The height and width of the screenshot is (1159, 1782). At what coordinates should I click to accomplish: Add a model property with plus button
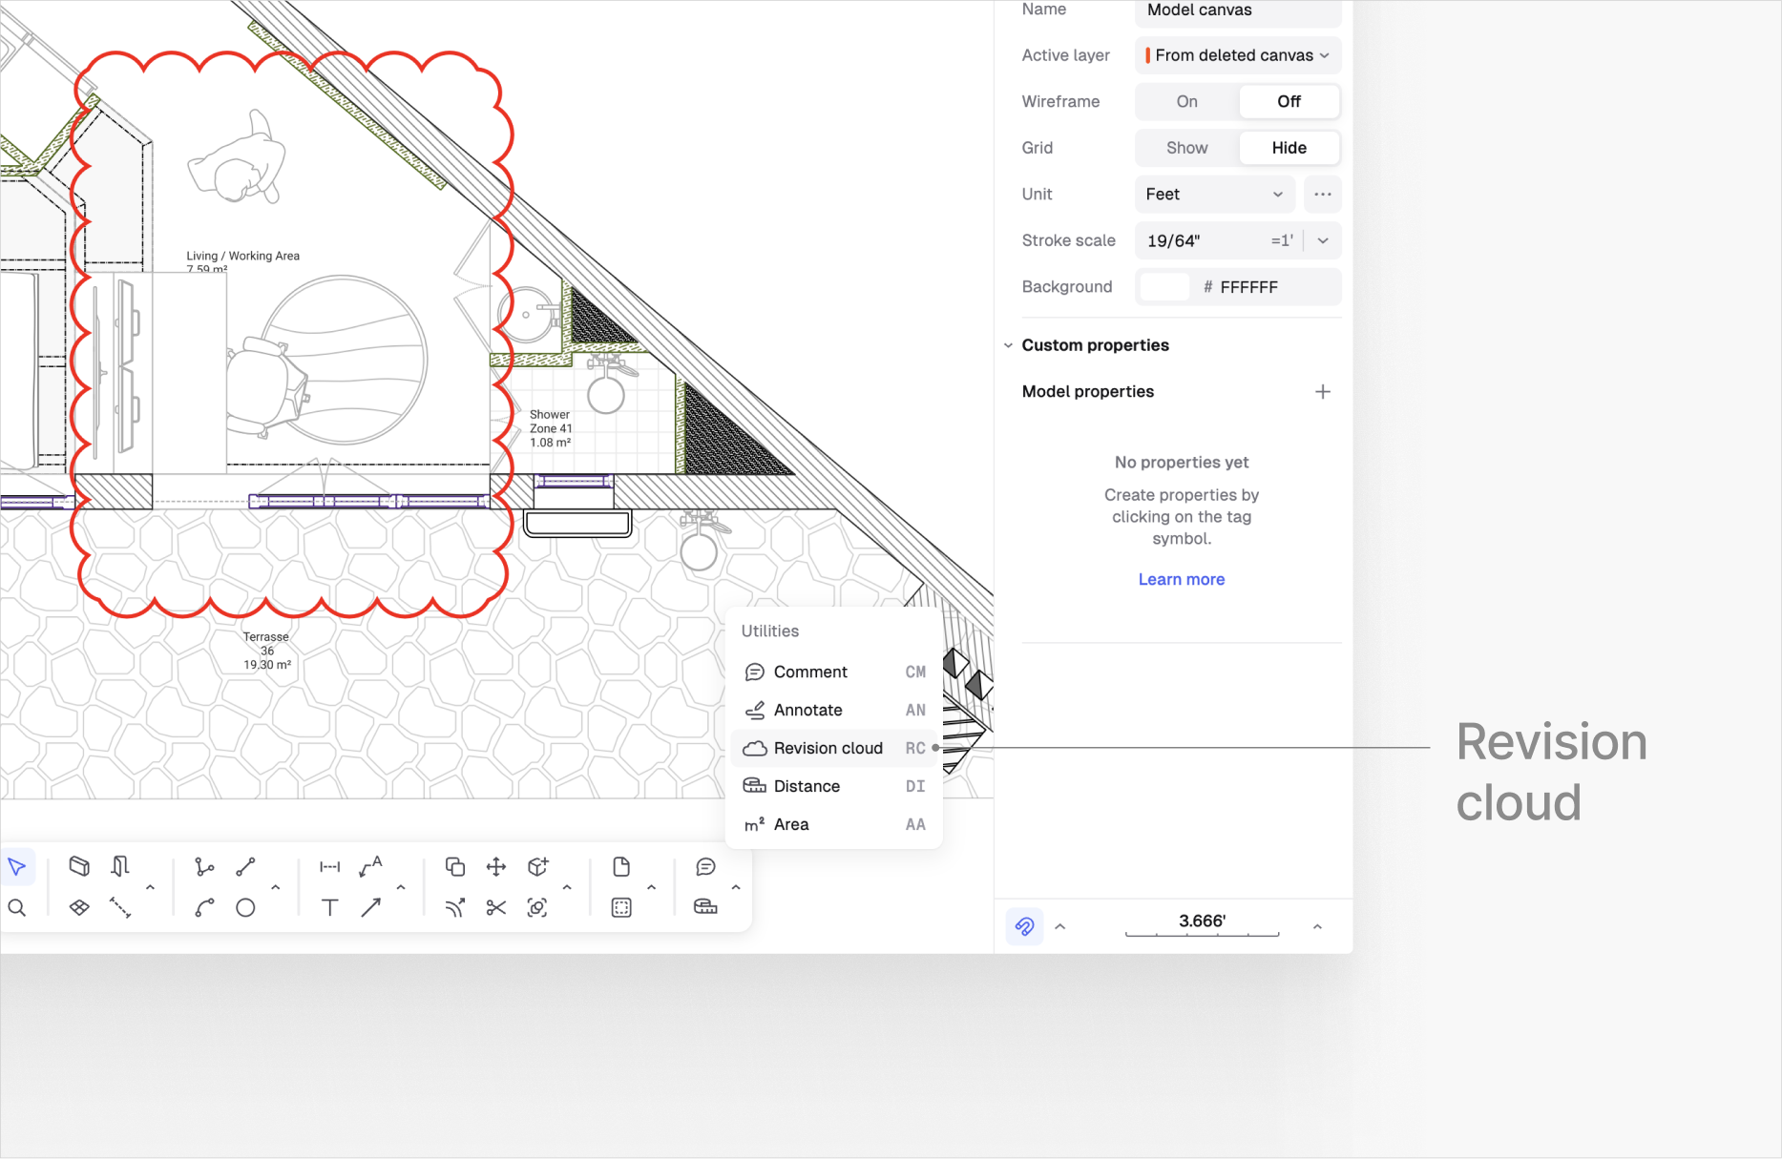[1322, 392]
